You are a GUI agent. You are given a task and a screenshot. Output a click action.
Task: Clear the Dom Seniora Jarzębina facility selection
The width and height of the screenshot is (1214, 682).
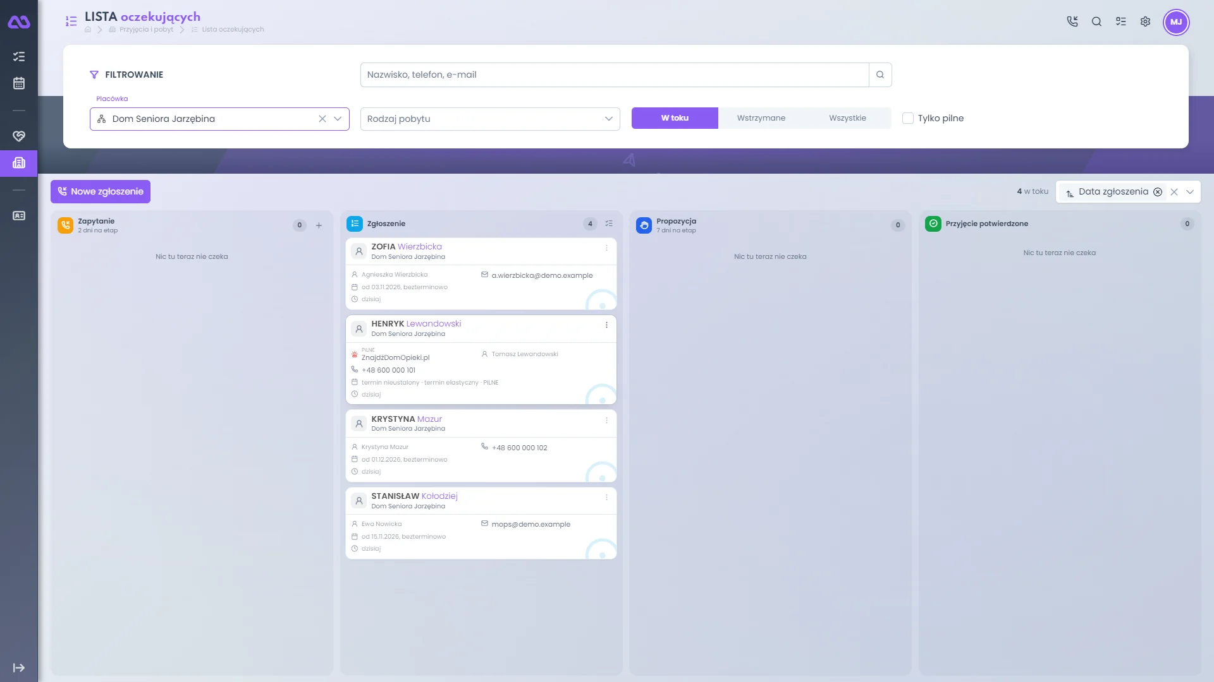pyautogui.click(x=322, y=119)
